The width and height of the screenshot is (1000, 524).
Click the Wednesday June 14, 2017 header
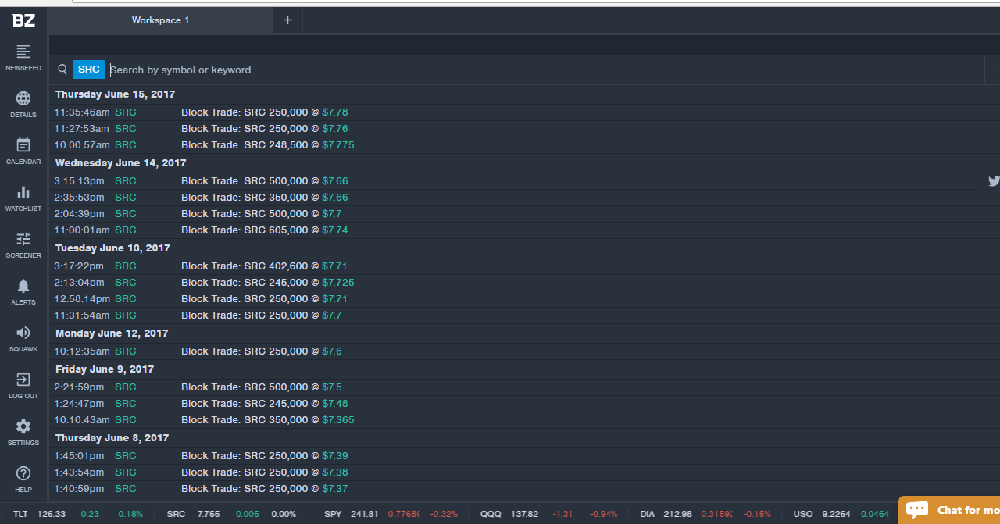121,163
